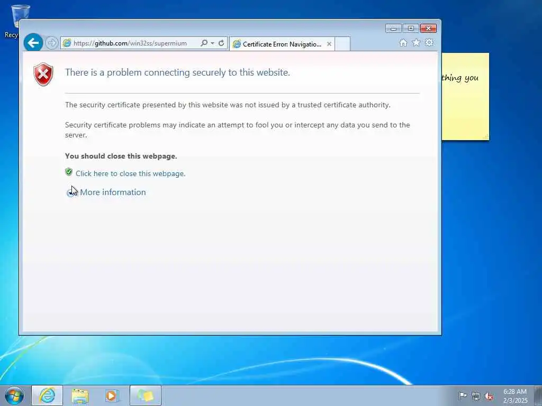
Task: Click sentence about trusted certificate authority
Action: [228, 105]
